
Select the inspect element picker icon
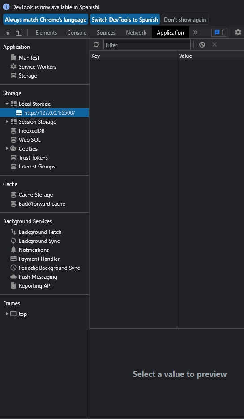(x=7, y=33)
